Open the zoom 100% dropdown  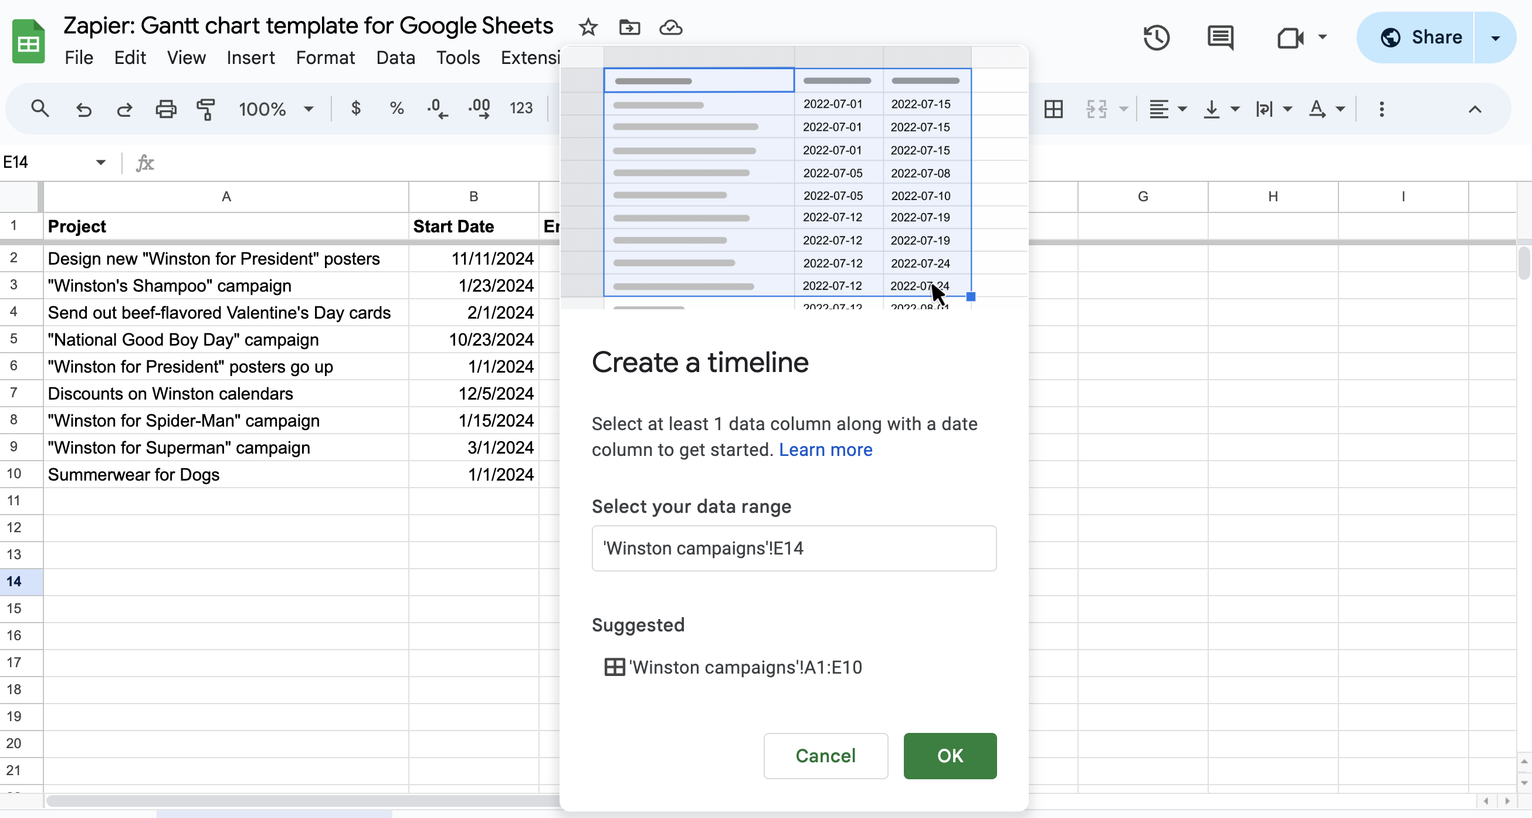pos(276,109)
